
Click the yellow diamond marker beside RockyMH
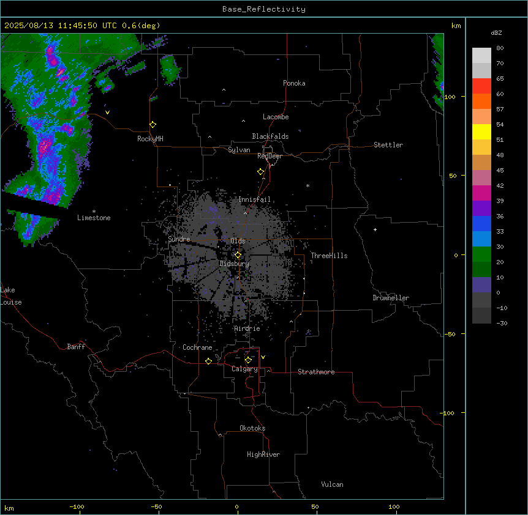pos(153,125)
